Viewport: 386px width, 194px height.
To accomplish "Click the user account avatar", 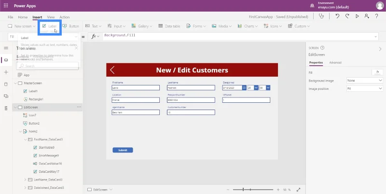I will pyautogui.click(x=380, y=6).
